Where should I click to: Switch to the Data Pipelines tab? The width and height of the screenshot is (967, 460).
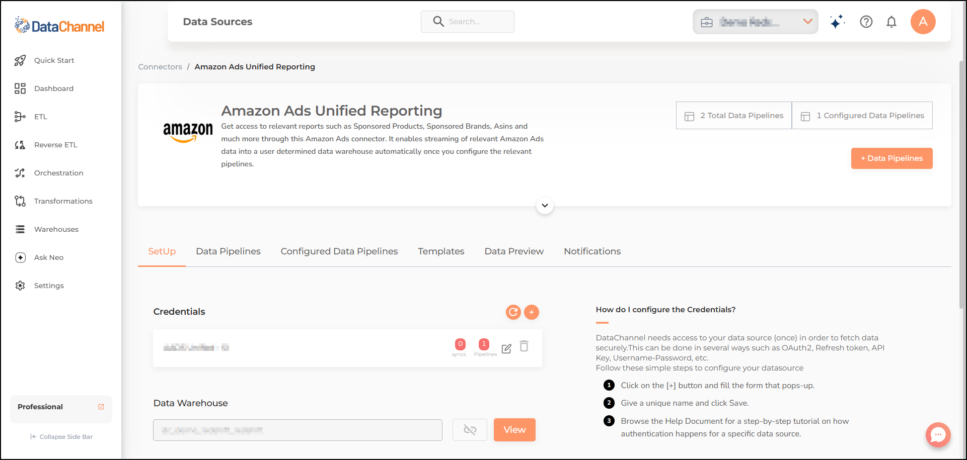(229, 251)
